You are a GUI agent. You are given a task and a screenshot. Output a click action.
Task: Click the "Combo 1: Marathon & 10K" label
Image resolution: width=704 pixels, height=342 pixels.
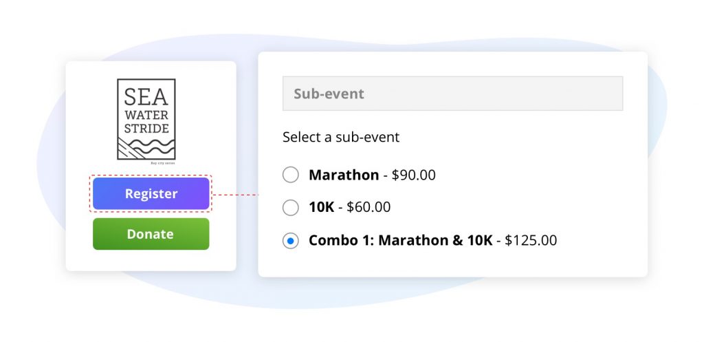coord(401,241)
